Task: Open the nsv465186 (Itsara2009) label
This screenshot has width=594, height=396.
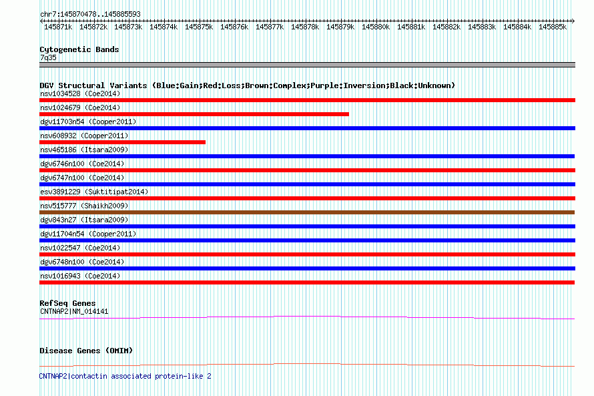Action: [x=84, y=150]
